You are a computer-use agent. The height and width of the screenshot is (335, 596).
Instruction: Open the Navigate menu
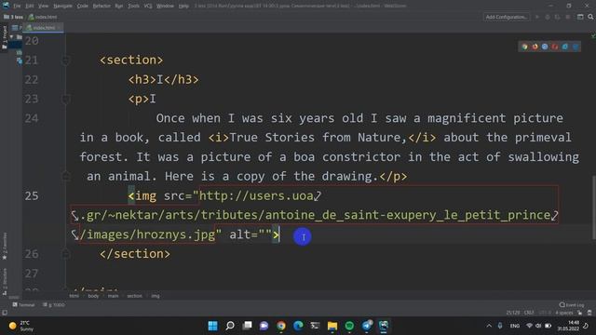click(62, 6)
